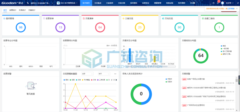This screenshot has width=240, height=112.
Task: Open 方案清单 in top navigation
Action: coord(110,3)
